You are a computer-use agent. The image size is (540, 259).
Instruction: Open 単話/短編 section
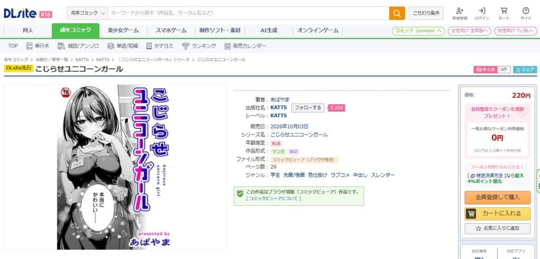tap(122, 46)
